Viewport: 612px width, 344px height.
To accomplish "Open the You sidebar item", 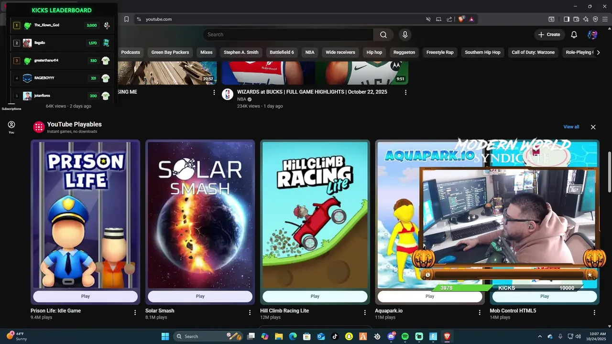I will point(11,127).
